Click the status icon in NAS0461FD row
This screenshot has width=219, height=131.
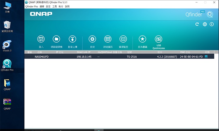pos(206,57)
